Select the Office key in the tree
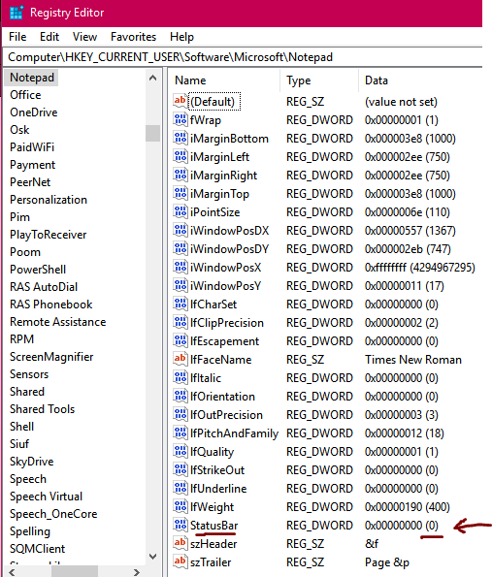The image size is (492, 577). coord(25,95)
